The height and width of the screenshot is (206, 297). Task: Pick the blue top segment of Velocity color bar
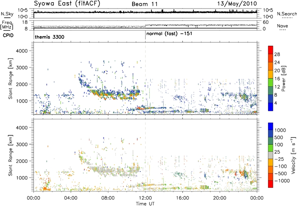coord(271,126)
